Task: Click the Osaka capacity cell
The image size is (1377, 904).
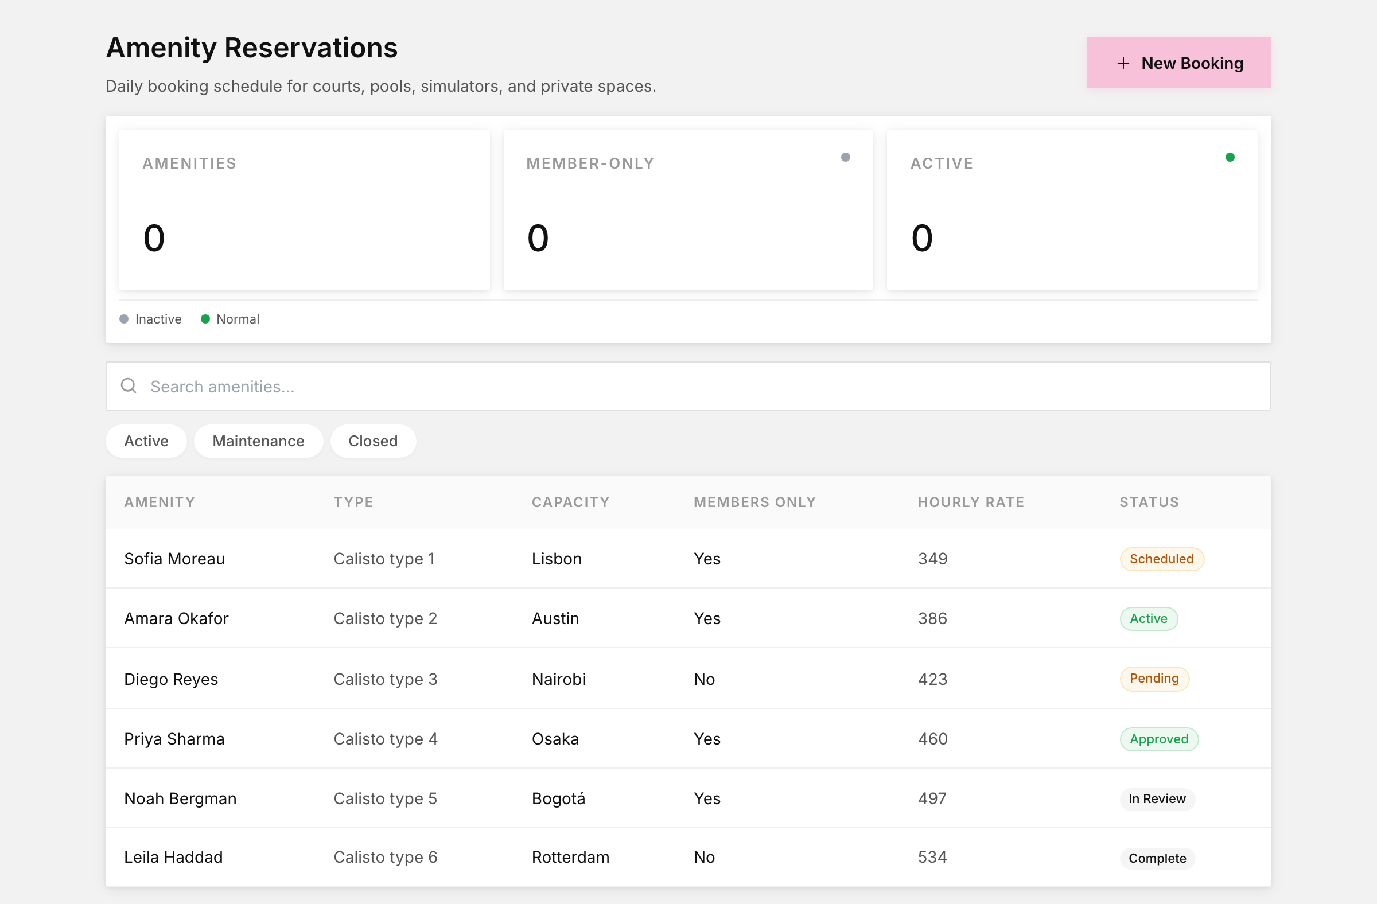Action: coord(555,739)
